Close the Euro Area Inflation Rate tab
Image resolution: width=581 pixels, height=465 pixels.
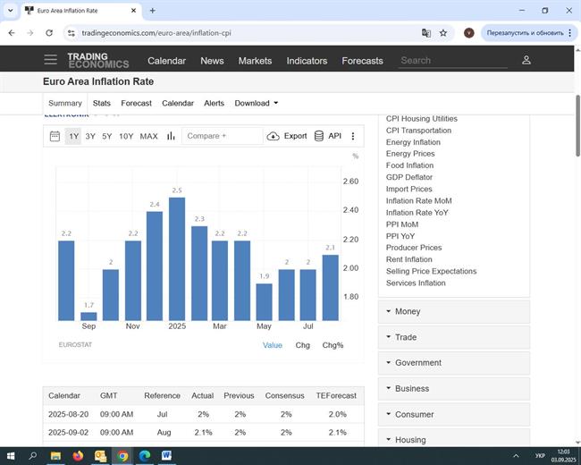133,11
